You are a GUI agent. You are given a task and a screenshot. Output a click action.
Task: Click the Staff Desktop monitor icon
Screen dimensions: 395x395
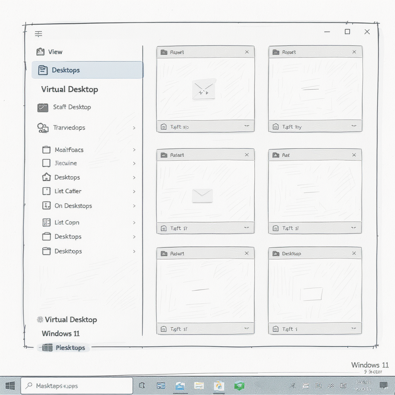(42, 108)
